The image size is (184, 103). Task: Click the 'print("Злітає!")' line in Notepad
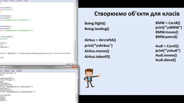[8, 73]
